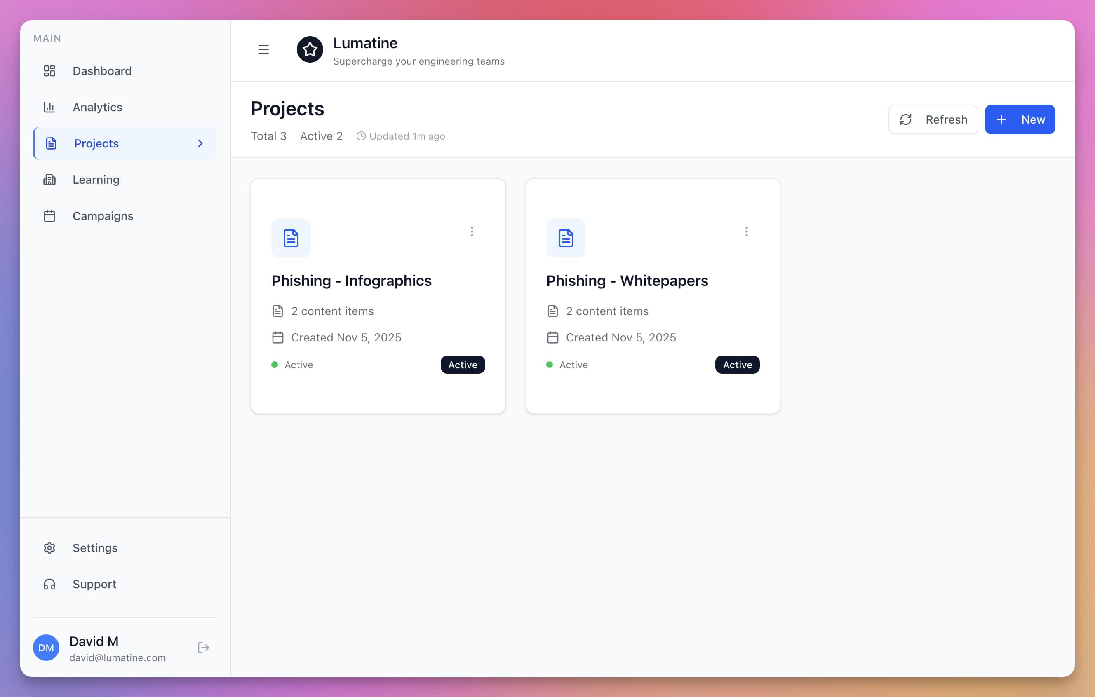Open the Active 2 filter

click(x=321, y=136)
